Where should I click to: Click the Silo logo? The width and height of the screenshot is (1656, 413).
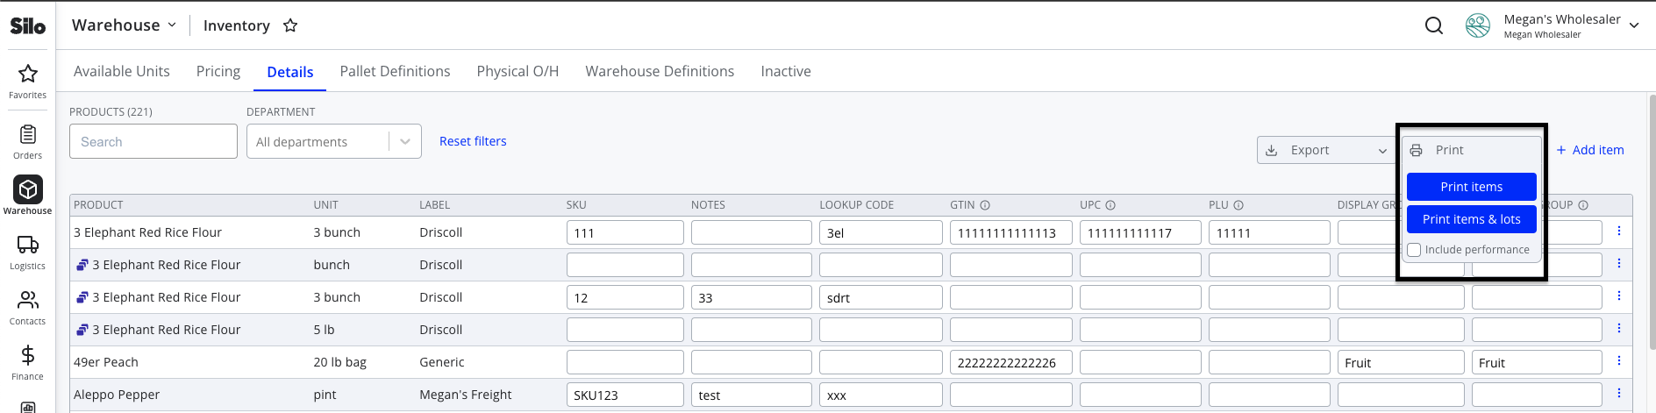point(28,26)
